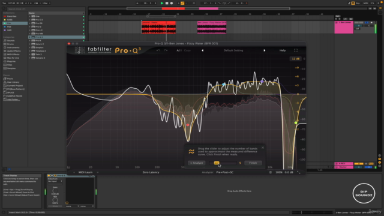Open the Clips category
The image size is (384, 216).
[10, 65]
